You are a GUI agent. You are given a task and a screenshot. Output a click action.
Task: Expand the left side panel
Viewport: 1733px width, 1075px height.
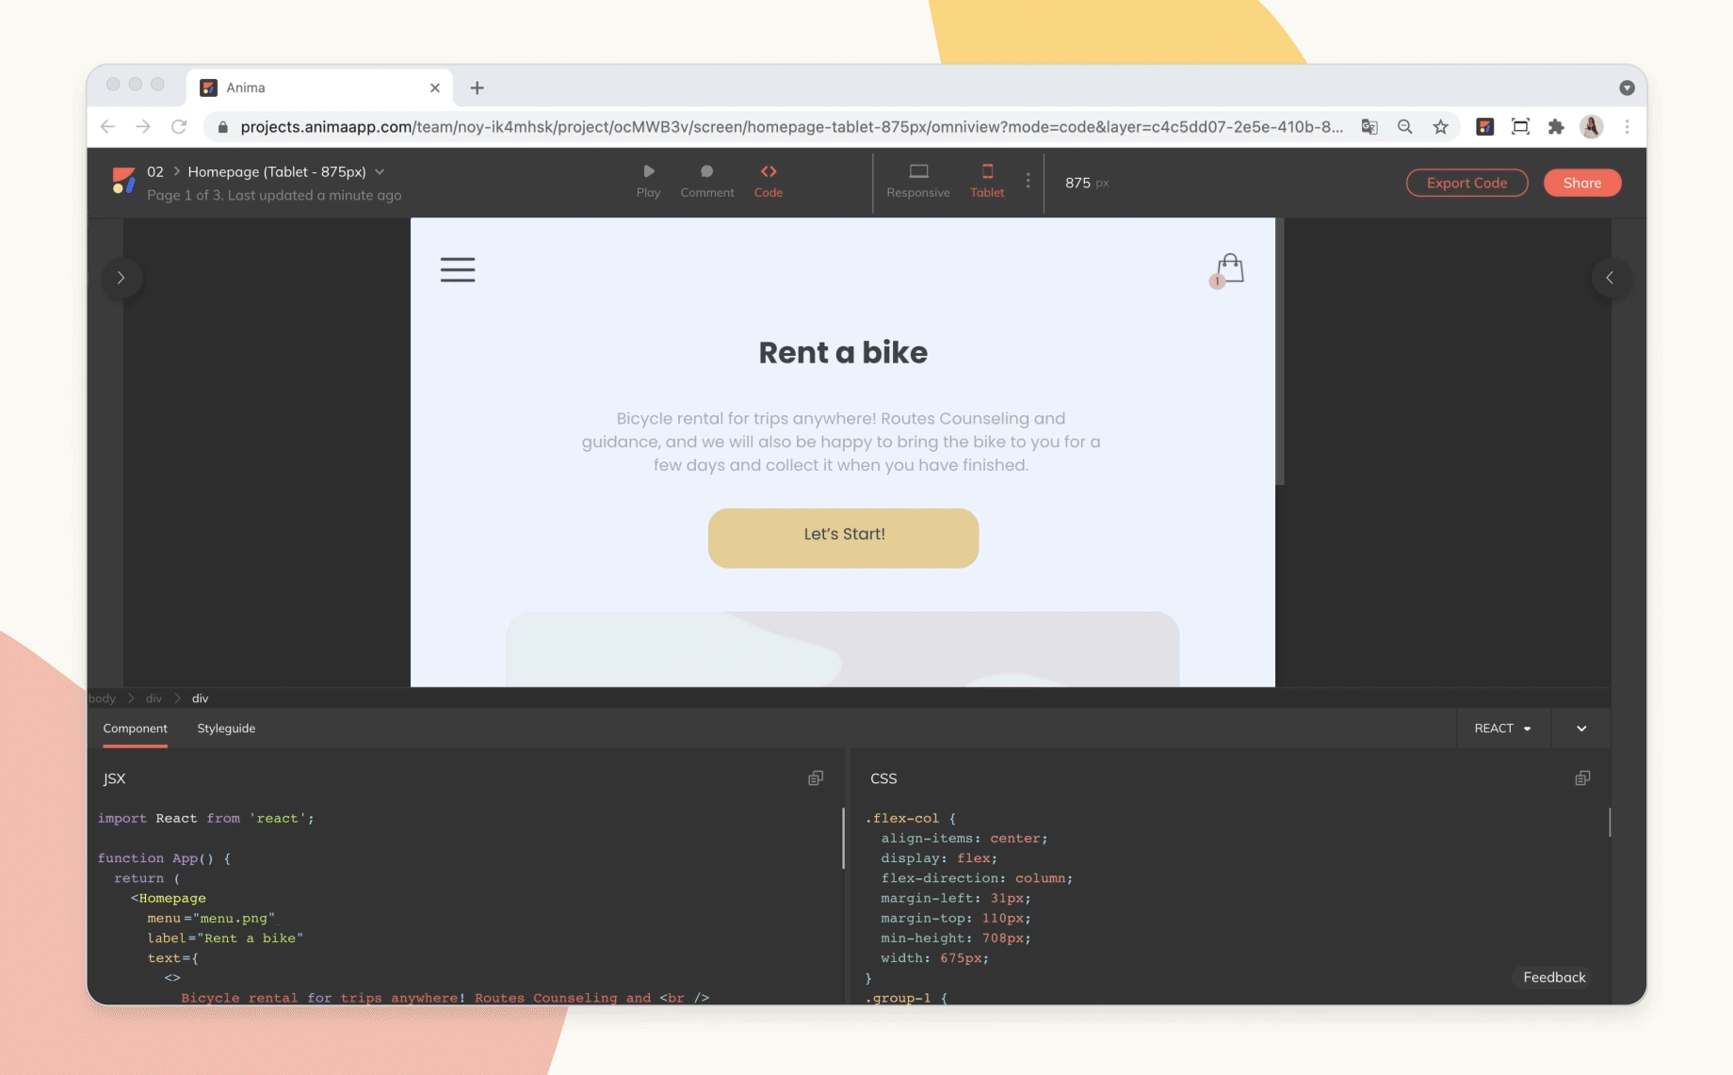121,278
